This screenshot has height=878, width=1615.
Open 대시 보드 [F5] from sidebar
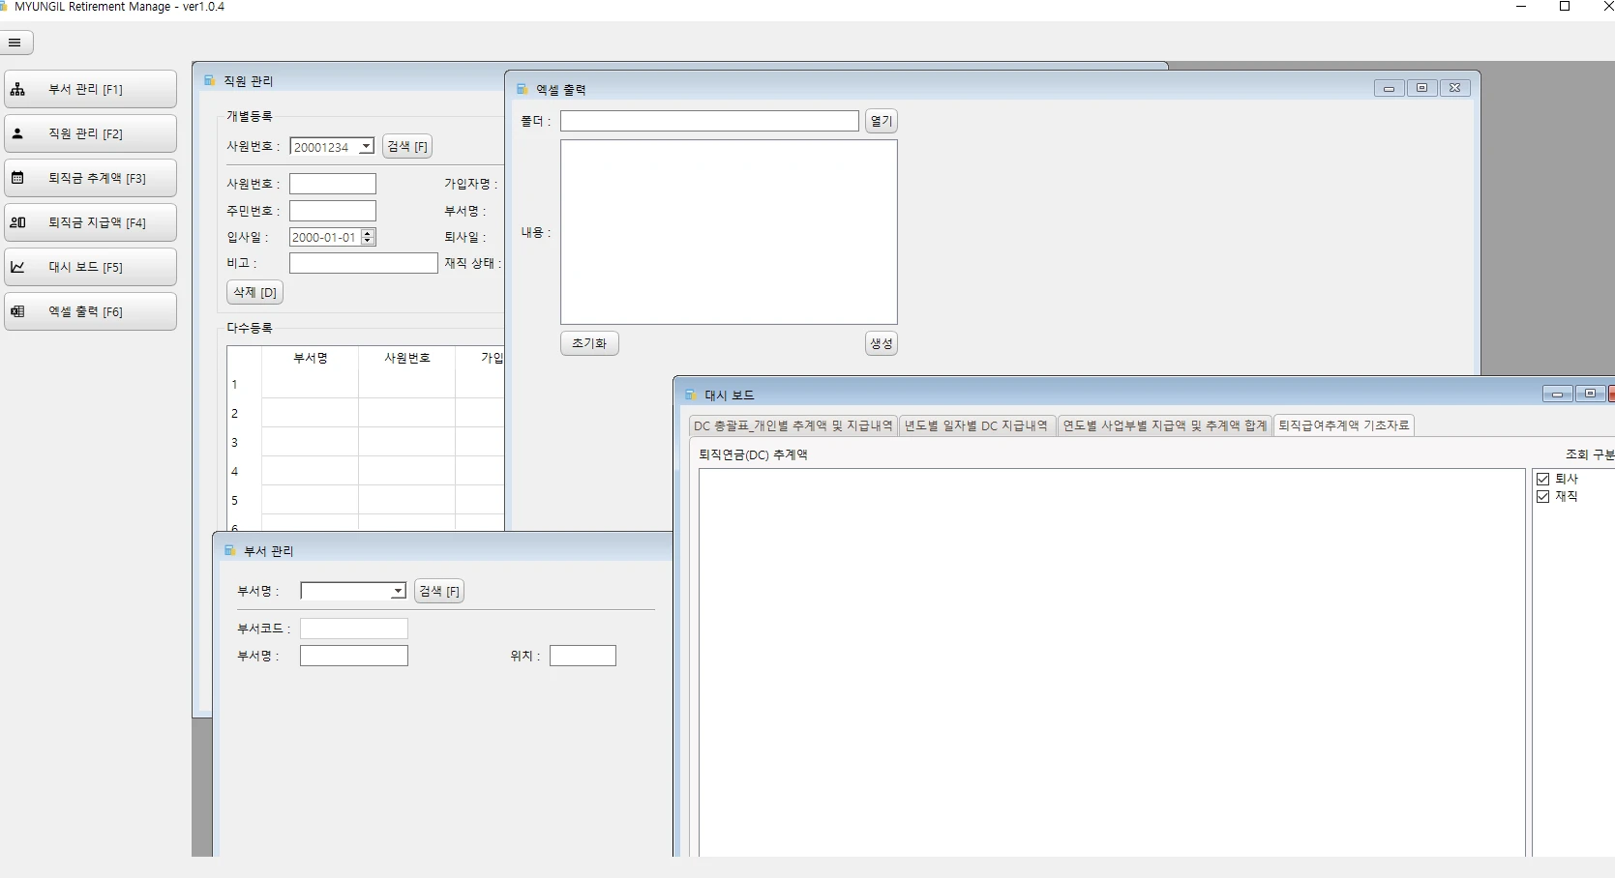click(90, 267)
